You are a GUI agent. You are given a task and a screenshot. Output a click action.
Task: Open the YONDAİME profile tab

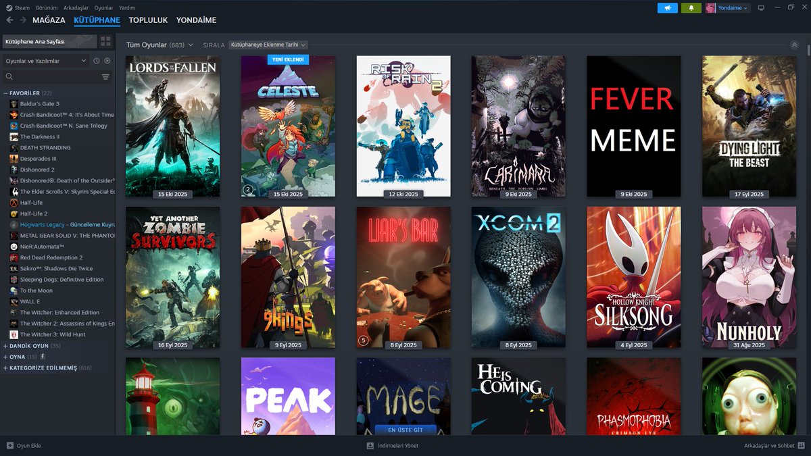196,20
